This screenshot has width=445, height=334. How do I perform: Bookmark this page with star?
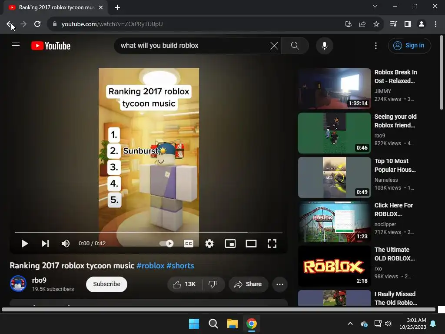(x=376, y=24)
